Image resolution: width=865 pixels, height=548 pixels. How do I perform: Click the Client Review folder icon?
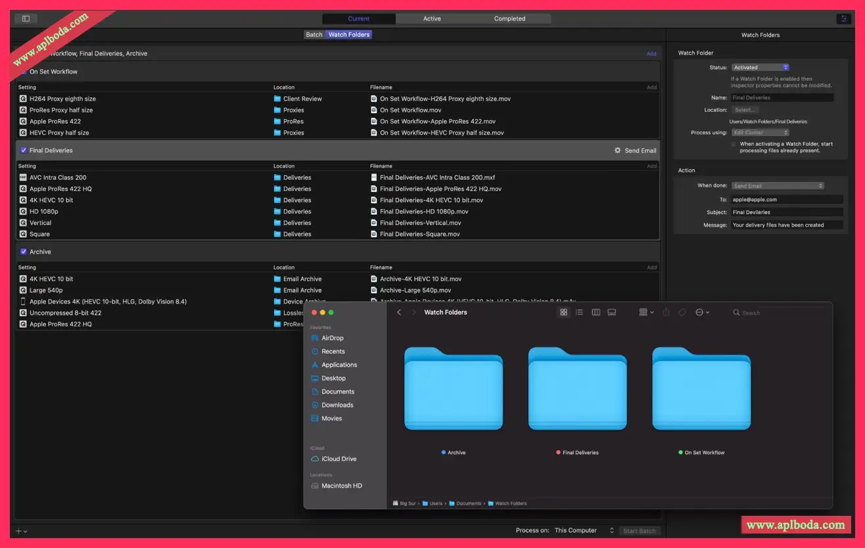(277, 99)
